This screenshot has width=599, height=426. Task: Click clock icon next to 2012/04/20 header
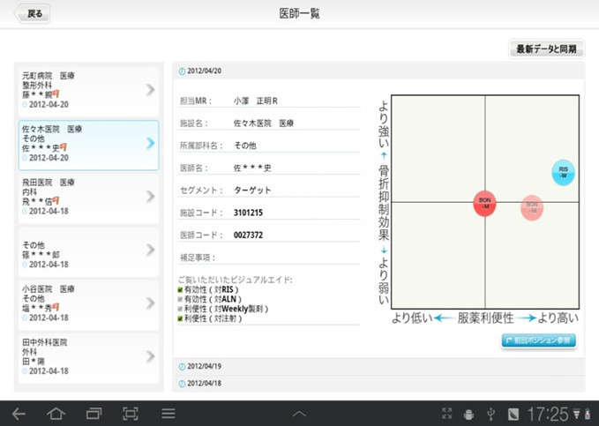coord(183,71)
